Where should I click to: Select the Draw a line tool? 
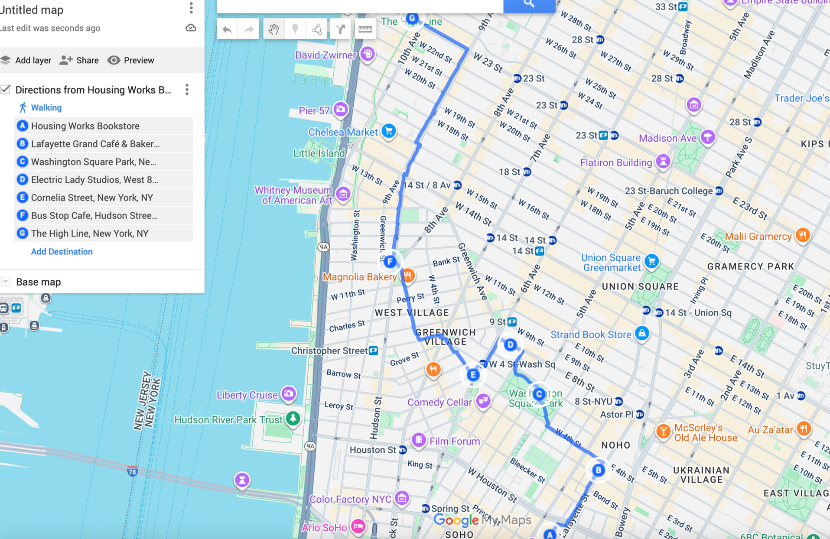[x=317, y=29]
